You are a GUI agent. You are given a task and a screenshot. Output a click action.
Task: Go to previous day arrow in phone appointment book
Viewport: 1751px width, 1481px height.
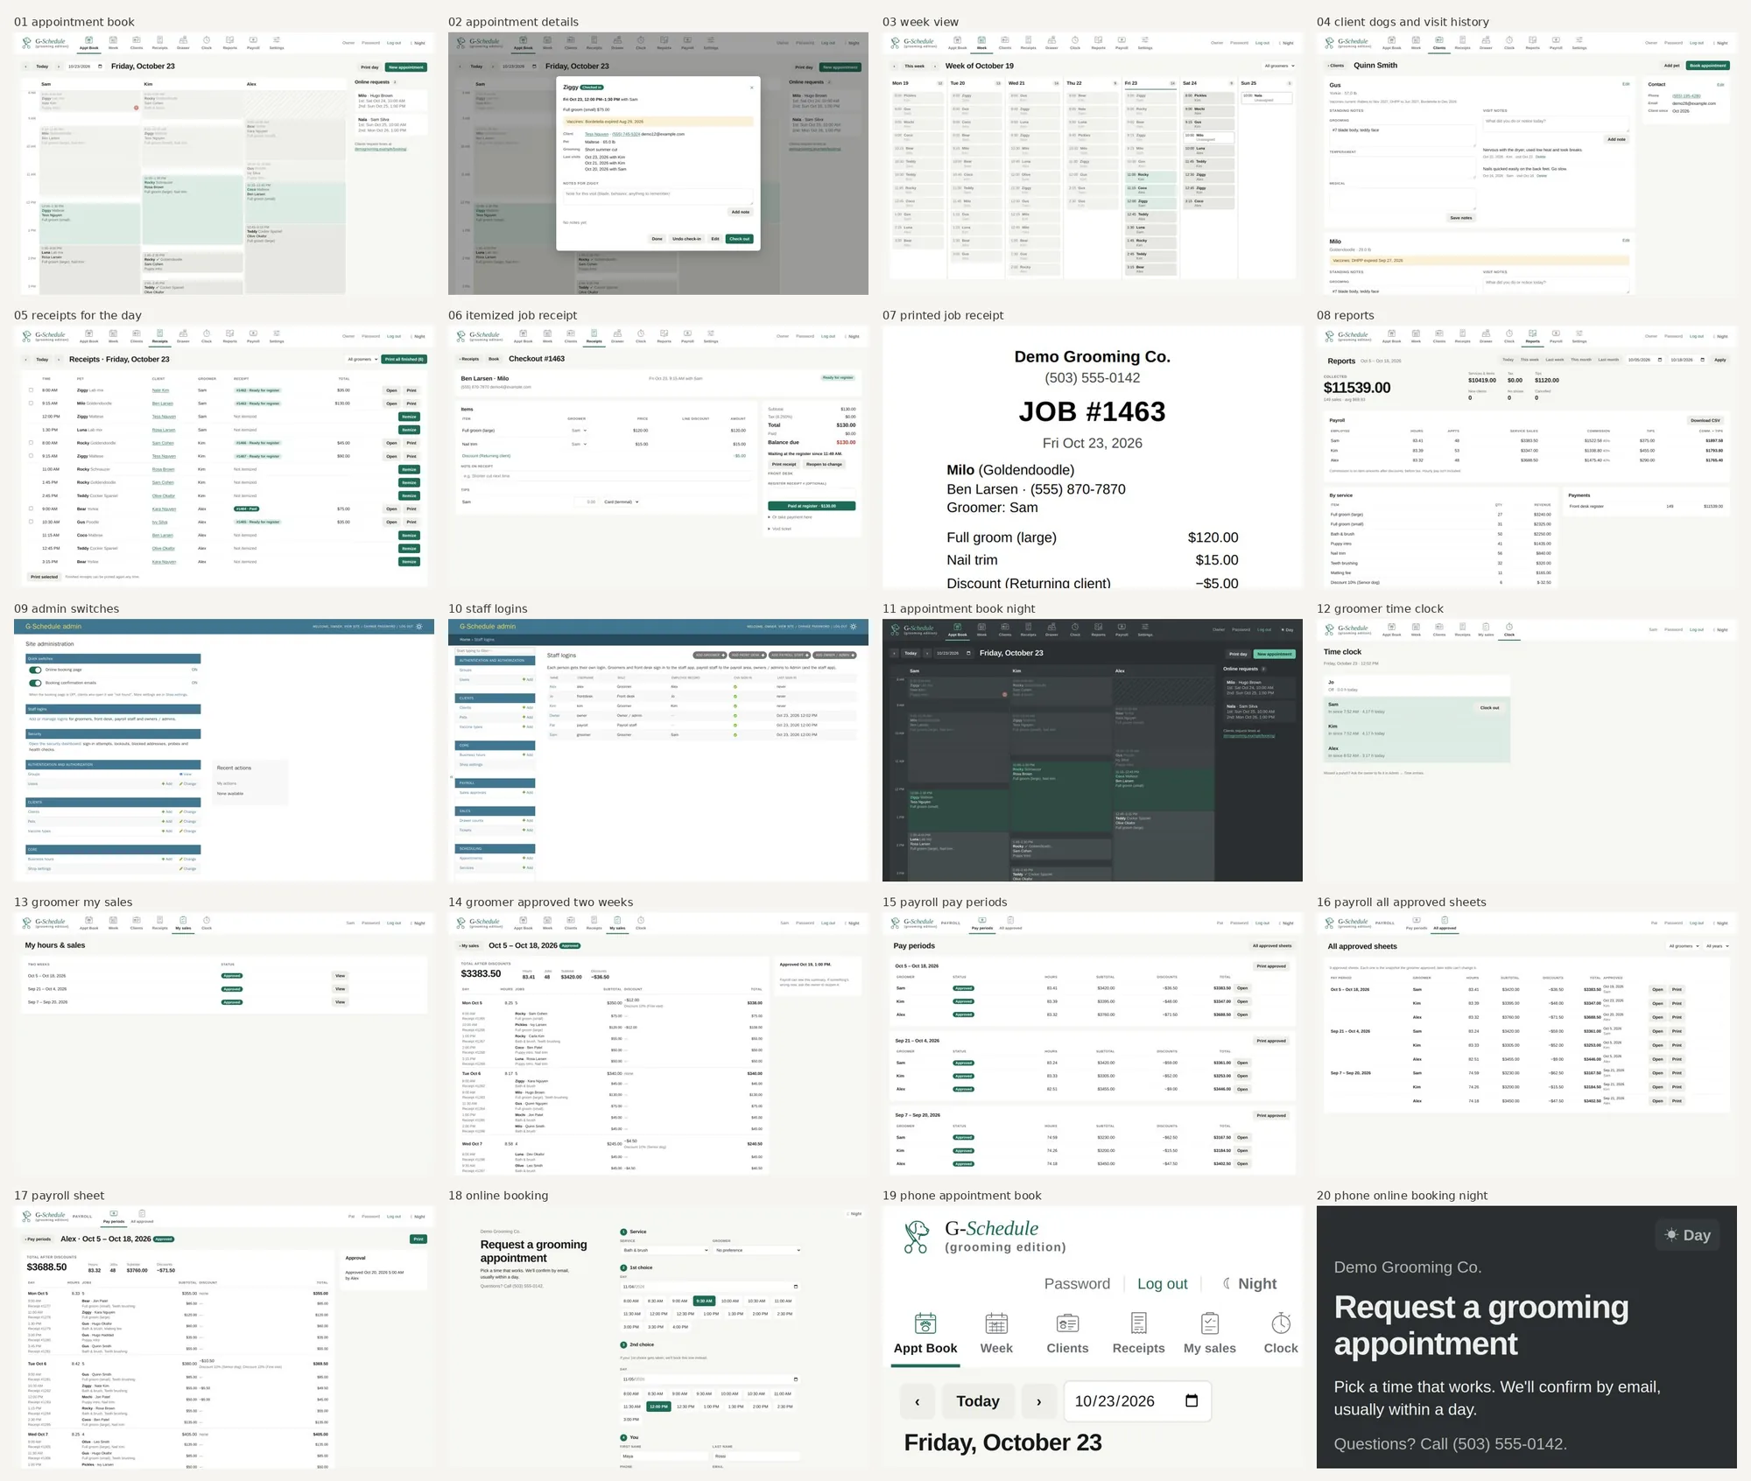pyautogui.click(x=918, y=1401)
